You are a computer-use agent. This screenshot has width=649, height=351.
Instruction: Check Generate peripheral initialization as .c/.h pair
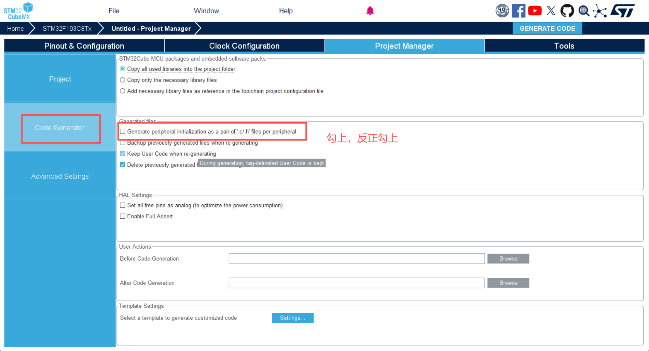(123, 132)
